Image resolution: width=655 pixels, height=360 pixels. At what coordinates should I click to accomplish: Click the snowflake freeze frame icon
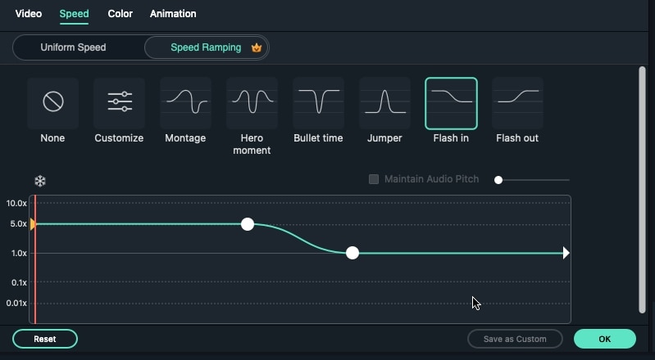pos(40,181)
